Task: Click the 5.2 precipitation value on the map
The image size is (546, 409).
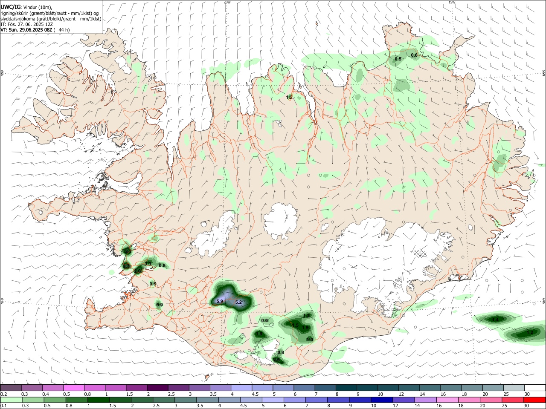Action: [x=238, y=302]
